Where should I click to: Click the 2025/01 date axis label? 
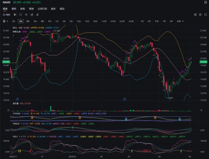pyautogui.click(x=72, y=157)
